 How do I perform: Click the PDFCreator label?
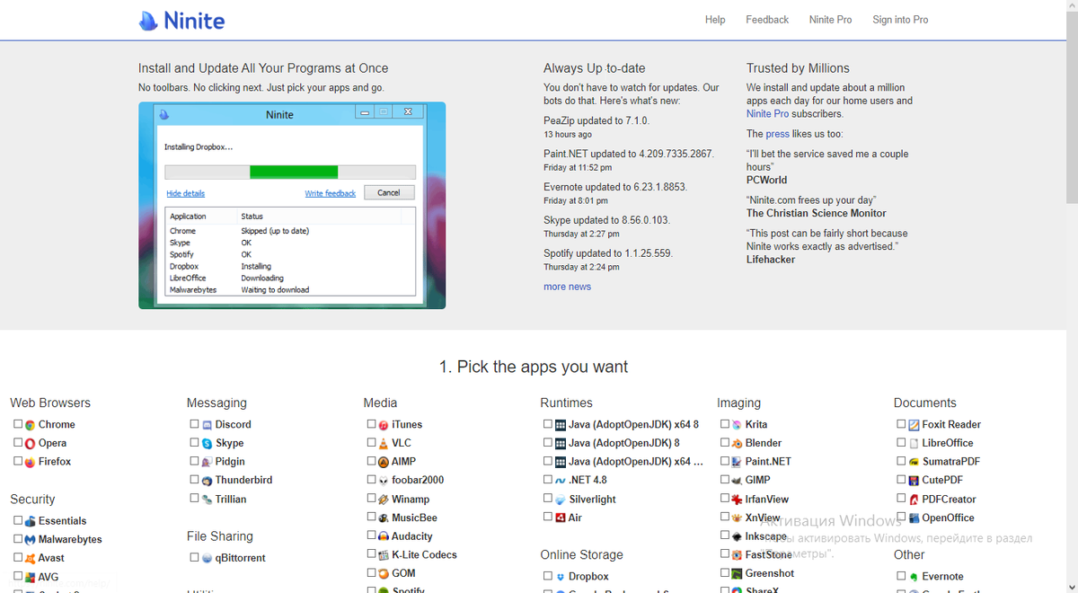949,499
